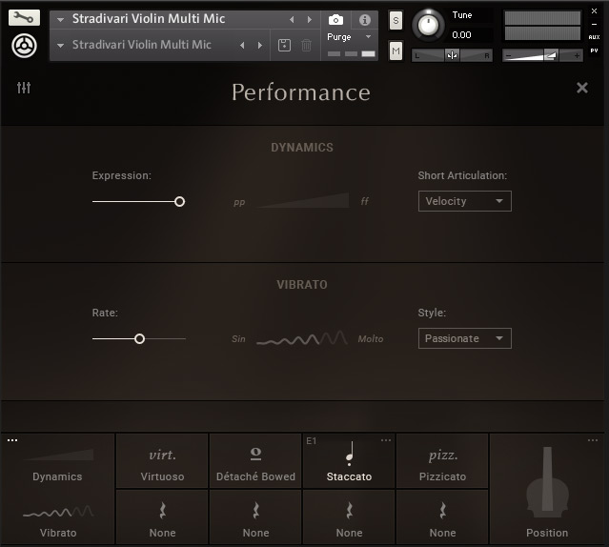Toggle the PV button on the right edge

click(594, 50)
